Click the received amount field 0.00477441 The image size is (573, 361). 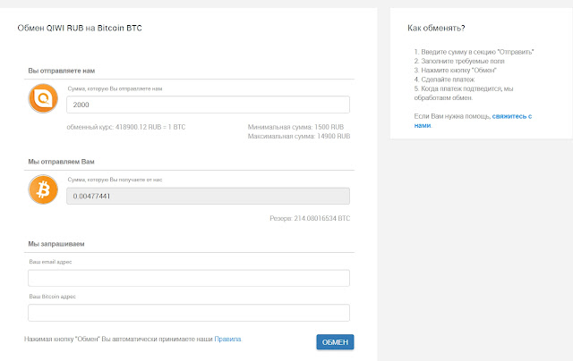208,196
